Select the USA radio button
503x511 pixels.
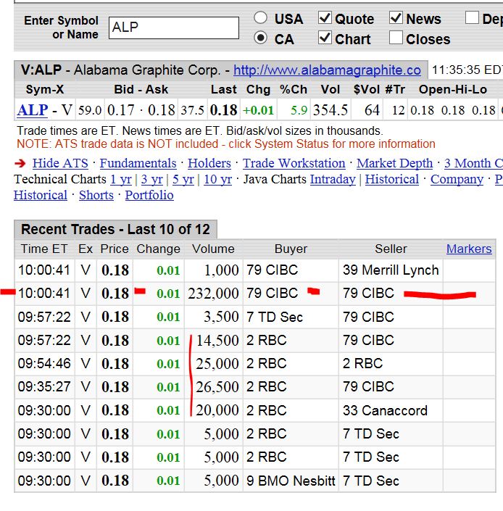[261, 18]
